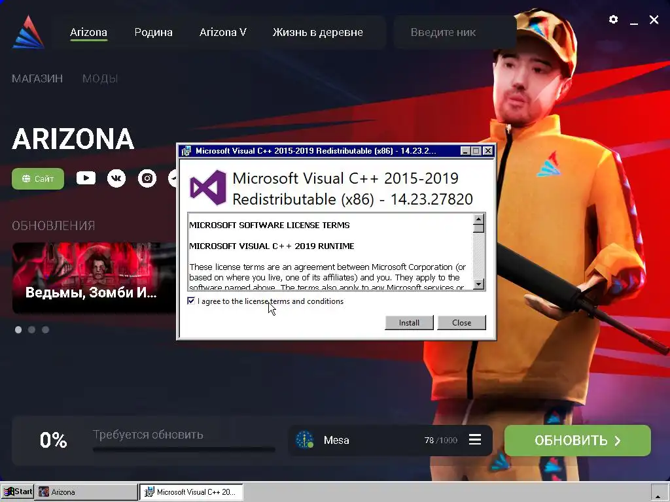Click license text scroll down arrow
The width and height of the screenshot is (670, 502).
tap(478, 284)
